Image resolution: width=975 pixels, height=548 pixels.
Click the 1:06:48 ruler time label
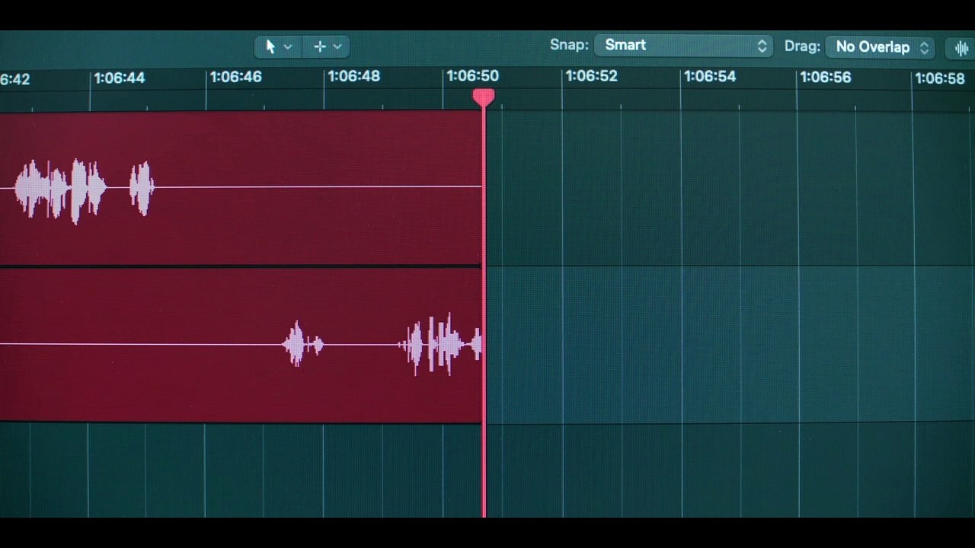(353, 76)
